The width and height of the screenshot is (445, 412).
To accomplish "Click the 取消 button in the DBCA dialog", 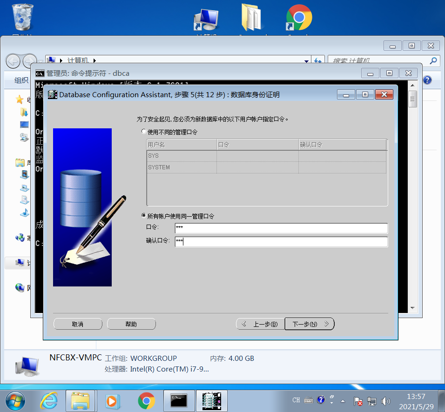I will [78, 324].
